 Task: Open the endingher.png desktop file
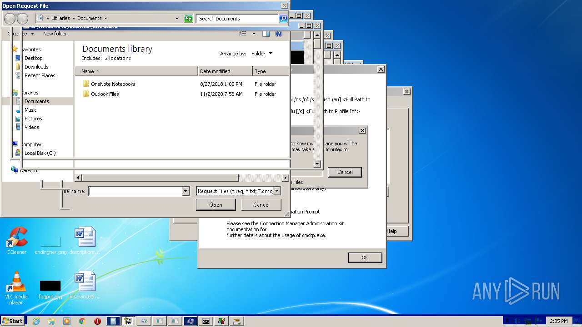pyautogui.click(x=50, y=244)
